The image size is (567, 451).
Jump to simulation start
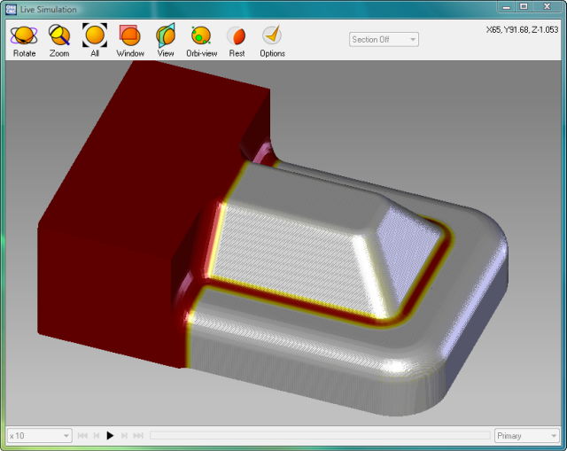pyautogui.click(x=82, y=436)
